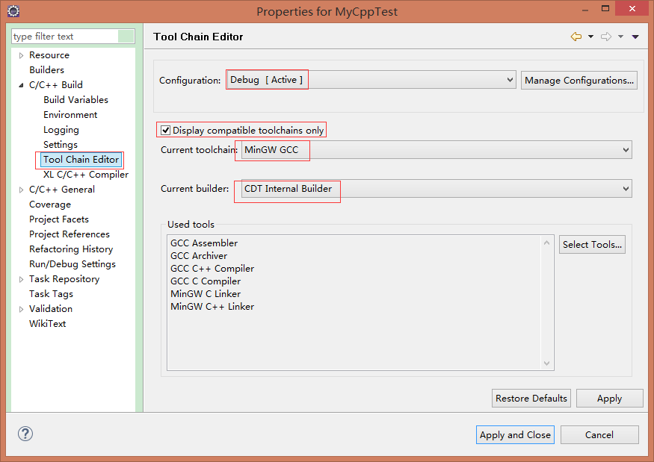Expand the Resource tree node
Image resolution: width=654 pixels, height=462 pixels.
coord(21,55)
